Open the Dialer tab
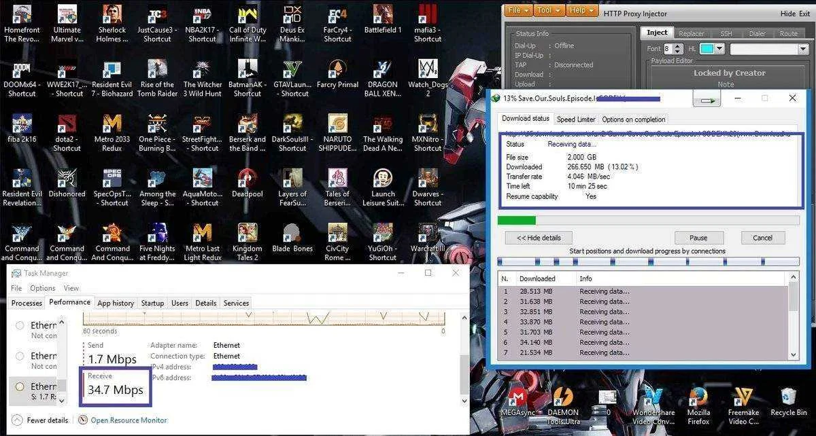Screen dimensions: 816x436 (x=757, y=33)
